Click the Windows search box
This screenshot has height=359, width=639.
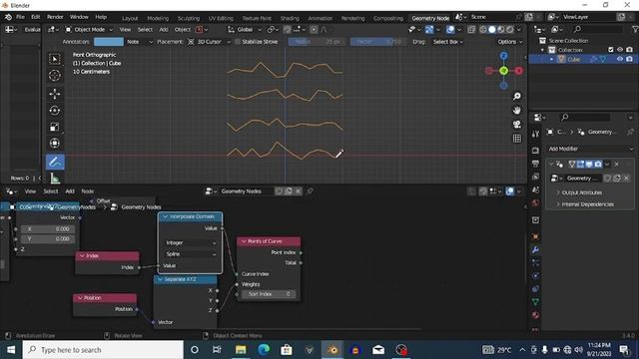(103, 350)
